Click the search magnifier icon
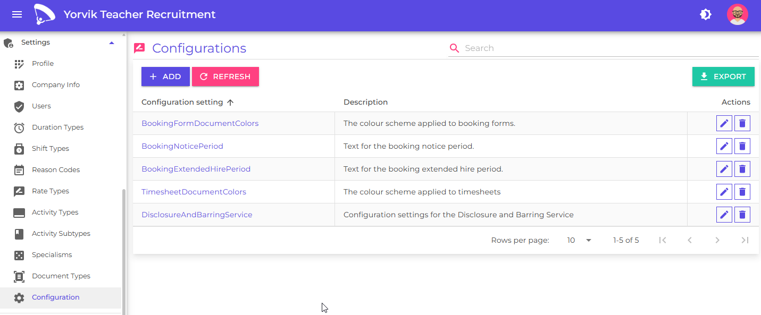Screen dimensions: 761x315 [454, 48]
